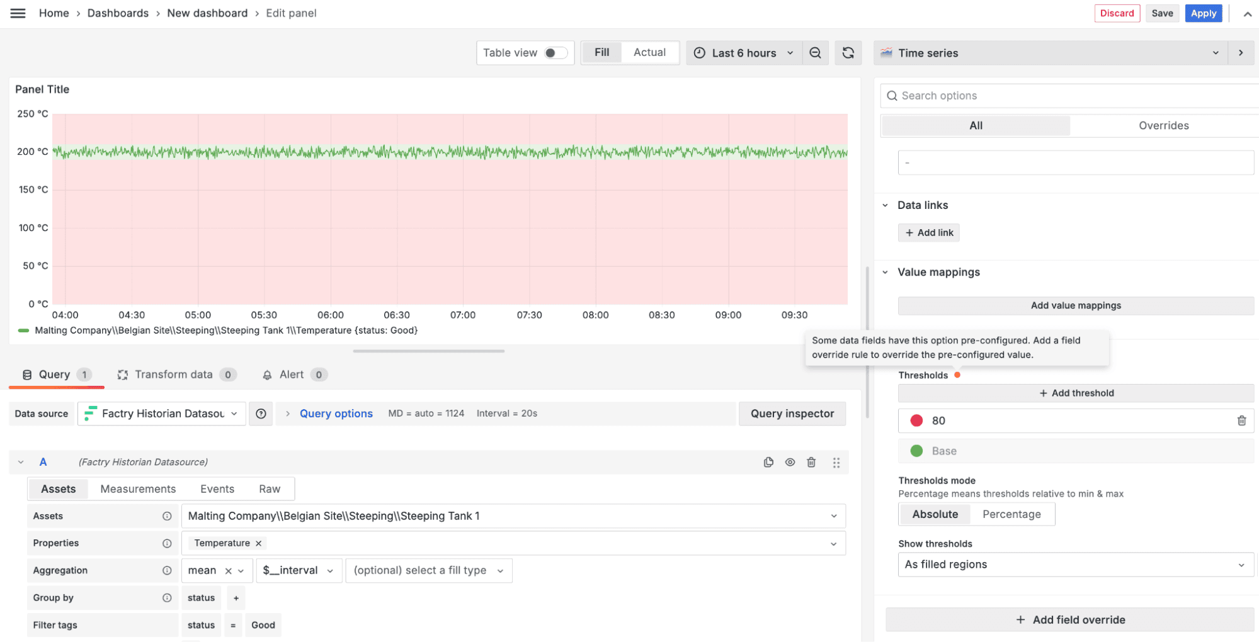The height and width of the screenshot is (642, 1259).
Task: Delete the 80 threshold row
Action: pyautogui.click(x=1242, y=420)
